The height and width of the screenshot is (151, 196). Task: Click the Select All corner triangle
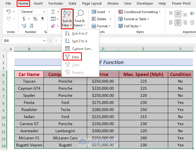(x=5, y=49)
